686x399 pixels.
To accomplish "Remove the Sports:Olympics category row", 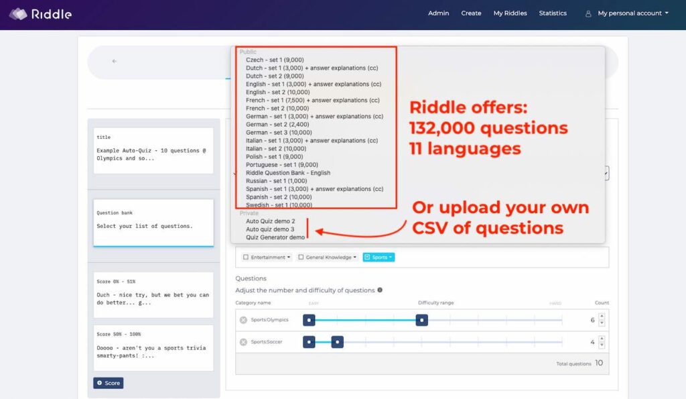I will (x=243, y=320).
